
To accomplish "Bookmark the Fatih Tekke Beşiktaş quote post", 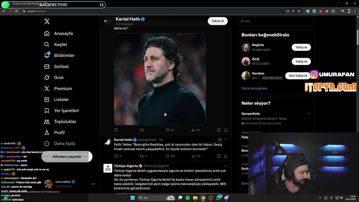I will [x=219, y=156].
